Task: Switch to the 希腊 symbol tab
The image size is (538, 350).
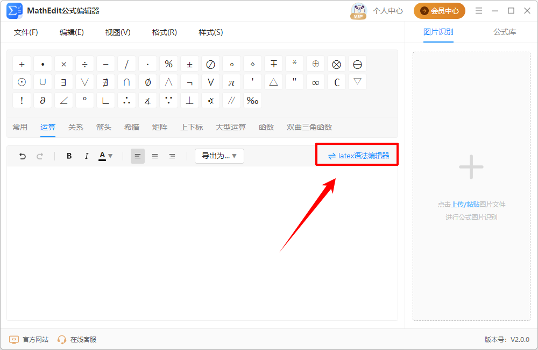Action: click(132, 127)
